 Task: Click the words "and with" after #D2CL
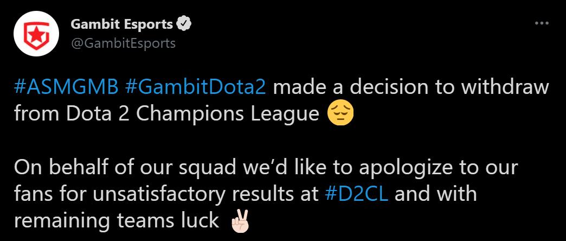coord(435,194)
